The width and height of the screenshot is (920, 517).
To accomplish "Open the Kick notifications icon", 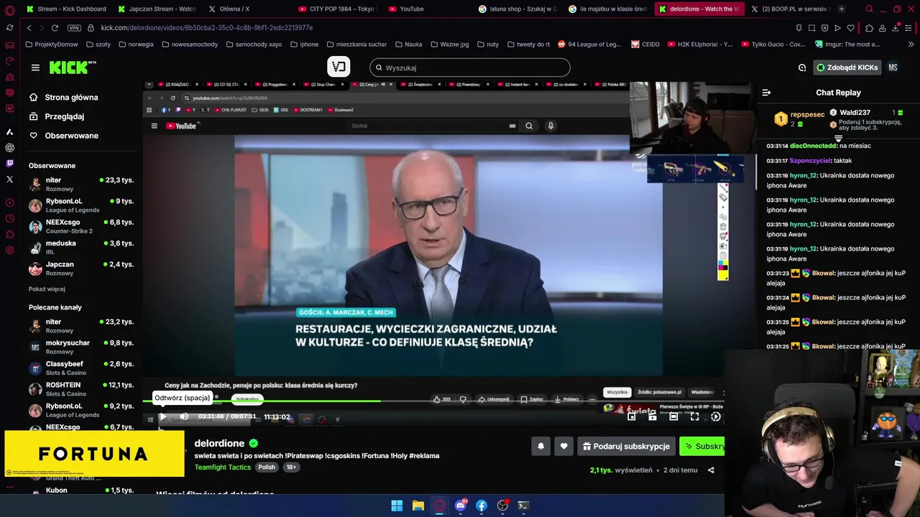I will coord(802,67).
